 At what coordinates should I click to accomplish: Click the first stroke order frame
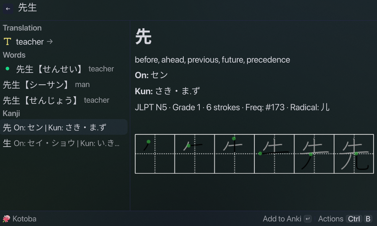[x=155, y=154]
